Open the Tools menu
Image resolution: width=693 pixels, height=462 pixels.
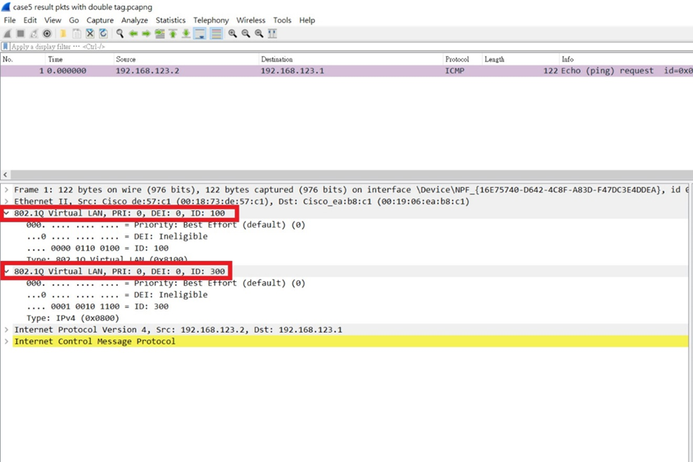(282, 20)
